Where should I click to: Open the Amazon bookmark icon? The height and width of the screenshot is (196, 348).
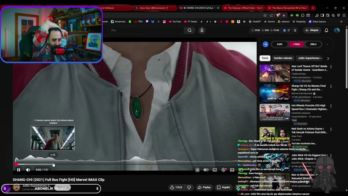click(238, 22)
